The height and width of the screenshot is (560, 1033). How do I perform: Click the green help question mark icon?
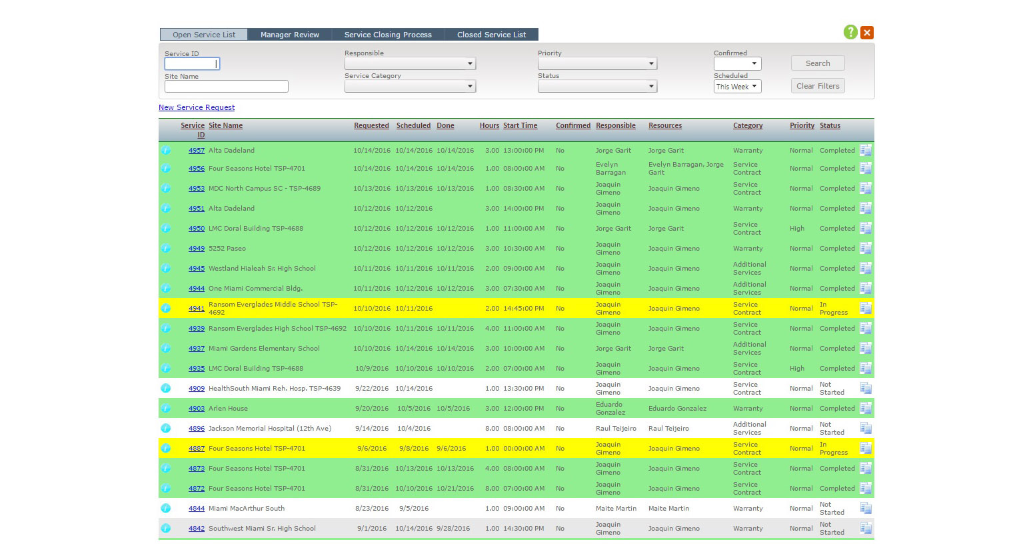pos(850,32)
